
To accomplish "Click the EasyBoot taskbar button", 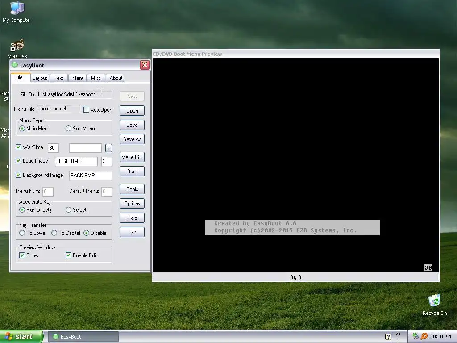I will point(83,337).
